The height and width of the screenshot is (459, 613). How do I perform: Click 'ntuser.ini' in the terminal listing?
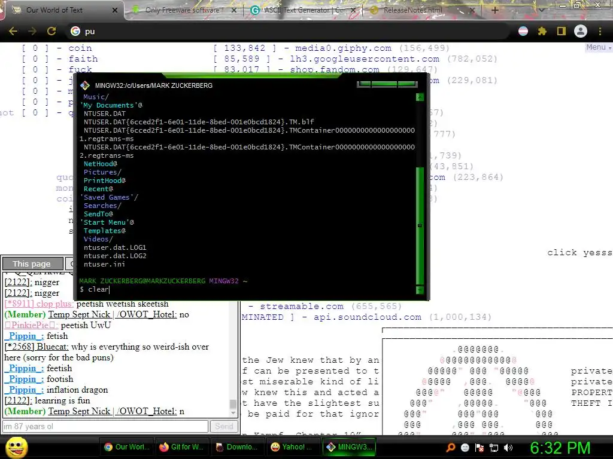coord(104,264)
